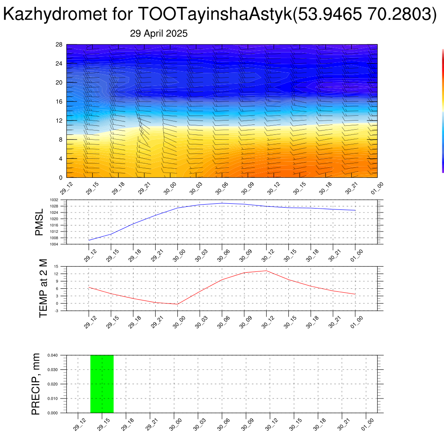This screenshot has width=444, height=444.
Task: Click 29_18 label under the precipitation chart
Action: click(x=127, y=424)
